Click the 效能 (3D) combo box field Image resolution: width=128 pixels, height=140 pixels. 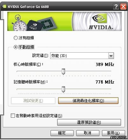pyautogui.click(x=82, y=55)
